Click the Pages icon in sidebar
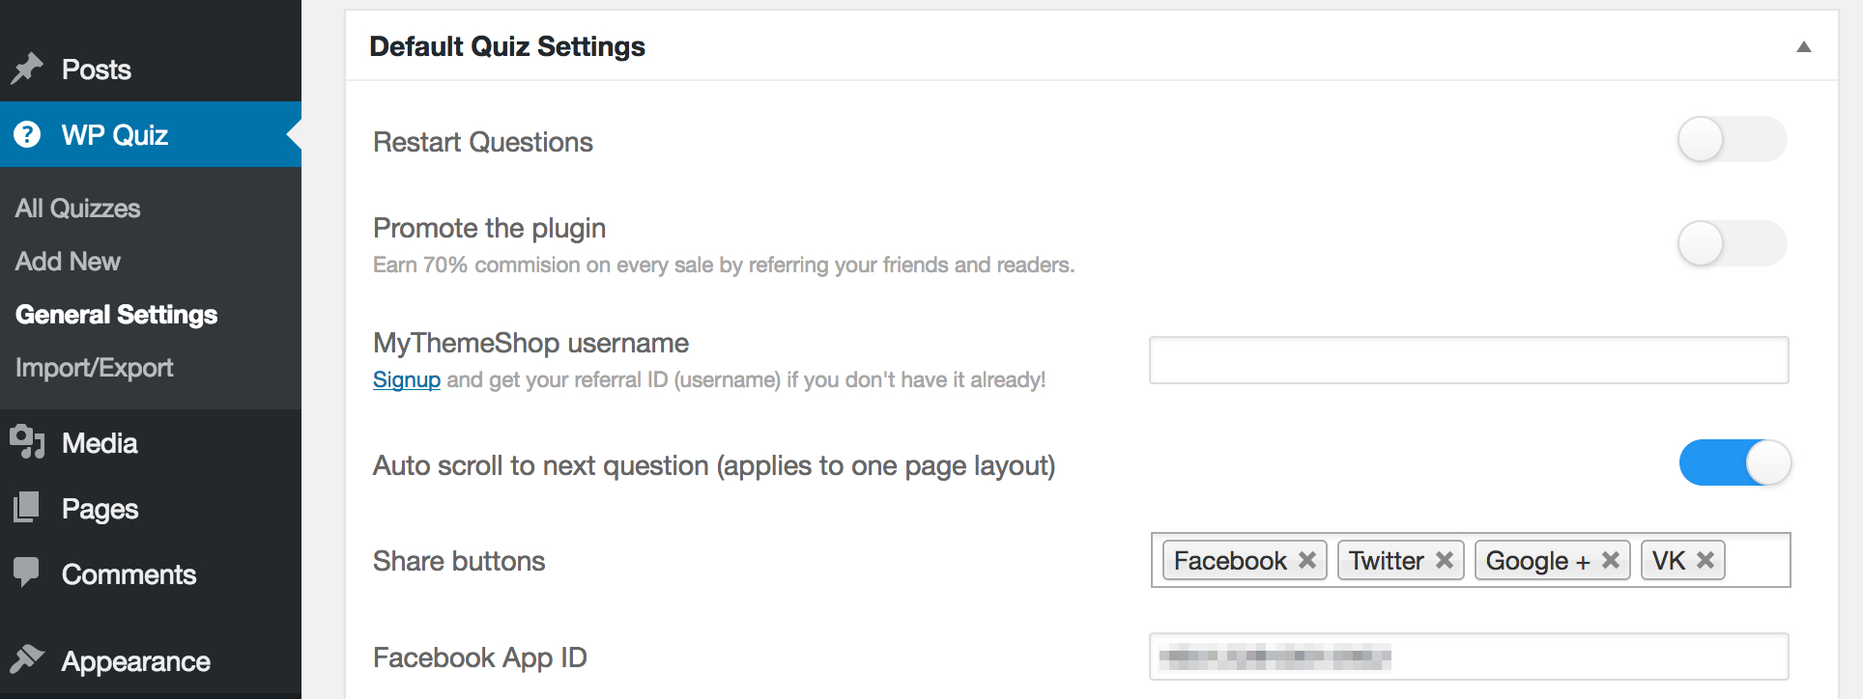Image resolution: width=1863 pixels, height=699 pixels. [27, 508]
